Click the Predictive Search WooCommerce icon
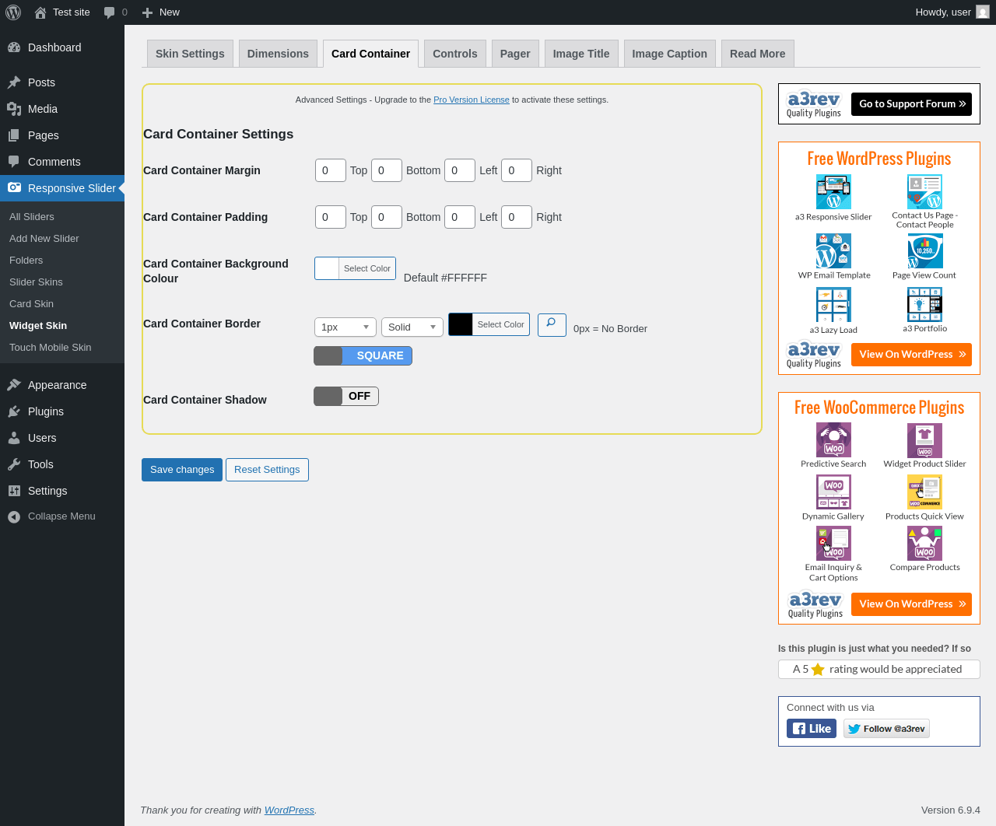The image size is (996, 826). pos(833,440)
